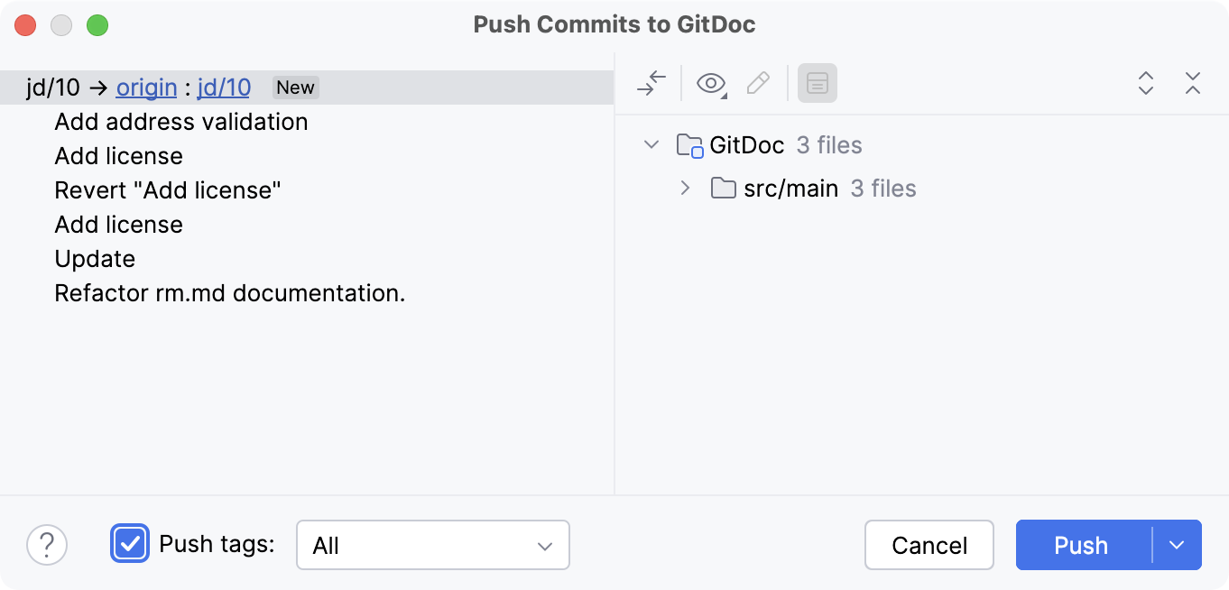Click the expand all icon
This screenshot has height=590, width=1229.
pyautogui.click(x=1145, y=82)
